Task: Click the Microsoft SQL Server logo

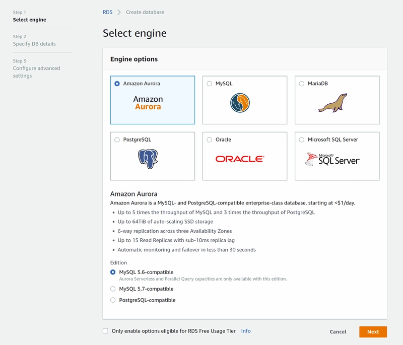Action: click(x=332, y=159)
